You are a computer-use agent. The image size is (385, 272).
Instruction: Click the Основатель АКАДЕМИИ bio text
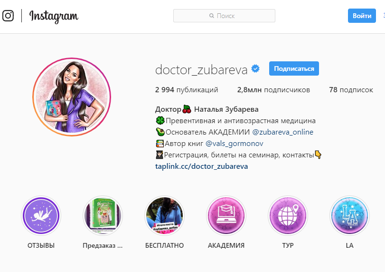tap(207, 132)
